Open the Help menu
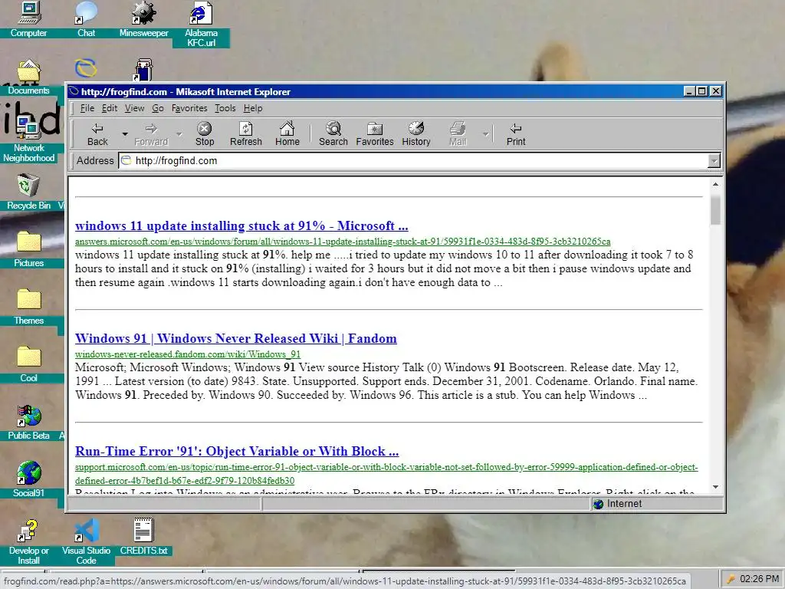This screenshot has width=785, height=589. (253, 108)
